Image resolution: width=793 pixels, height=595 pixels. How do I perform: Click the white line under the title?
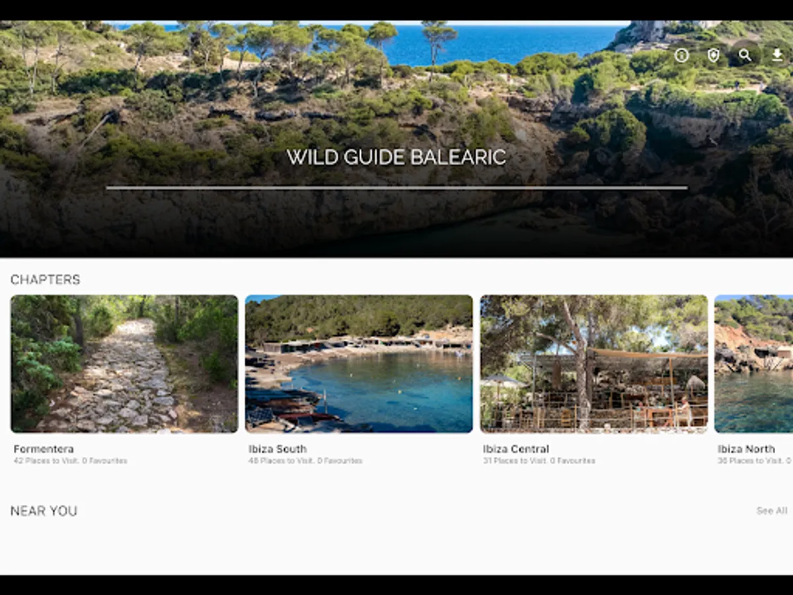397,188
